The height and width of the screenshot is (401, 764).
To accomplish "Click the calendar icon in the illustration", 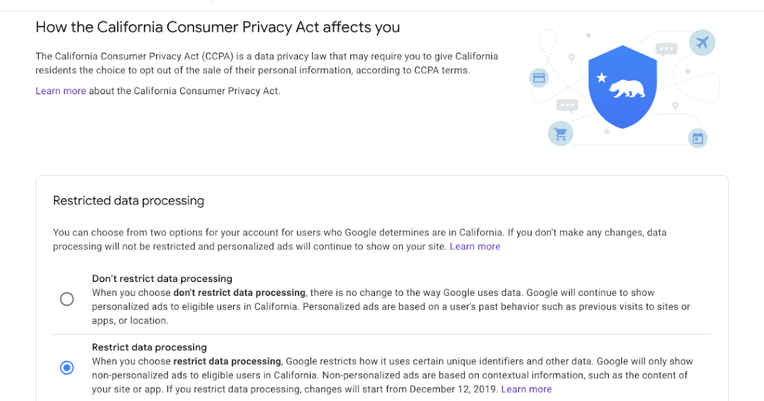I will pyautogui.click(x=698, y=138).
